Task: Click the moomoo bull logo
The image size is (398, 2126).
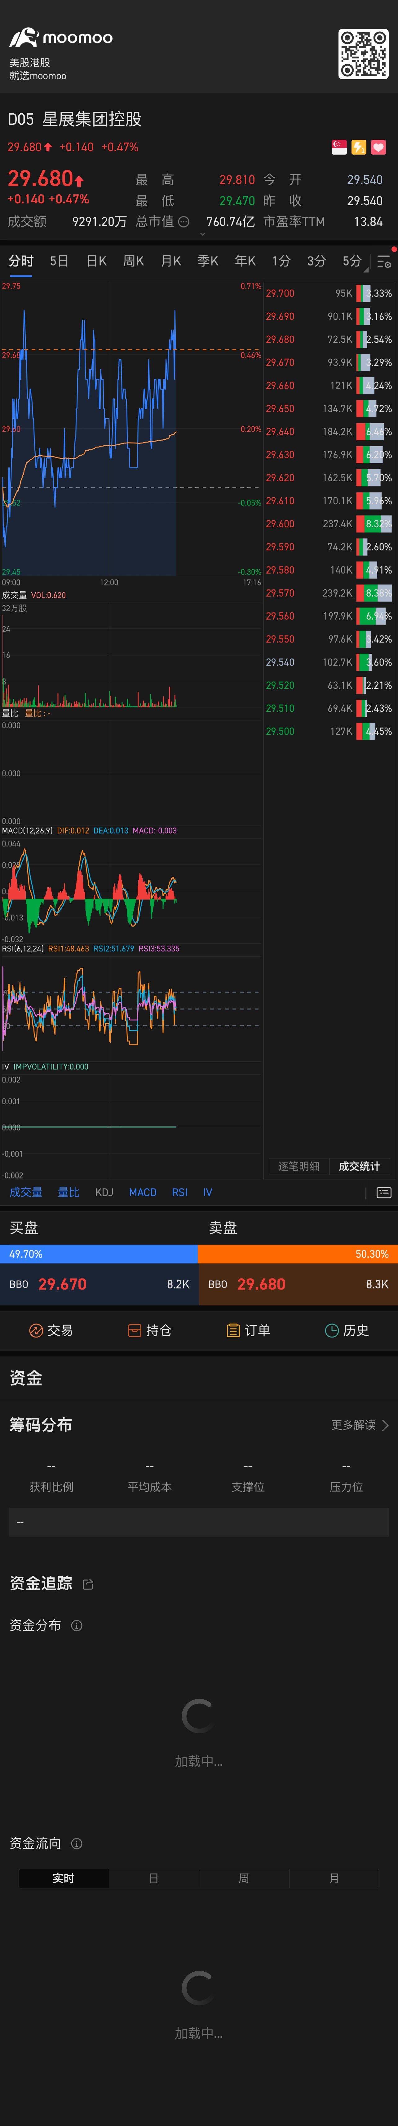Action: pos(24,37)
